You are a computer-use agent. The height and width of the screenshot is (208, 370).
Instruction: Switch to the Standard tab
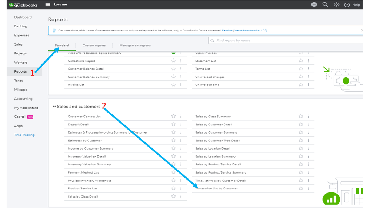(x=61, y=45)
